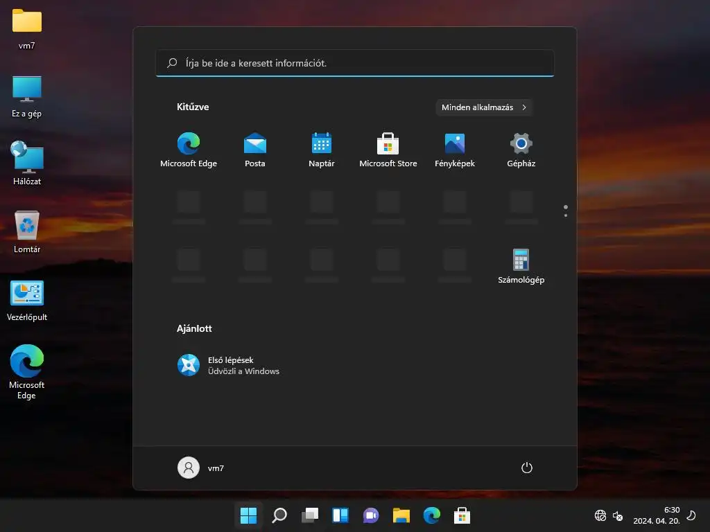Open Gépház settings app
Screen dimensions: 710x532
click(x=521, y=150)
